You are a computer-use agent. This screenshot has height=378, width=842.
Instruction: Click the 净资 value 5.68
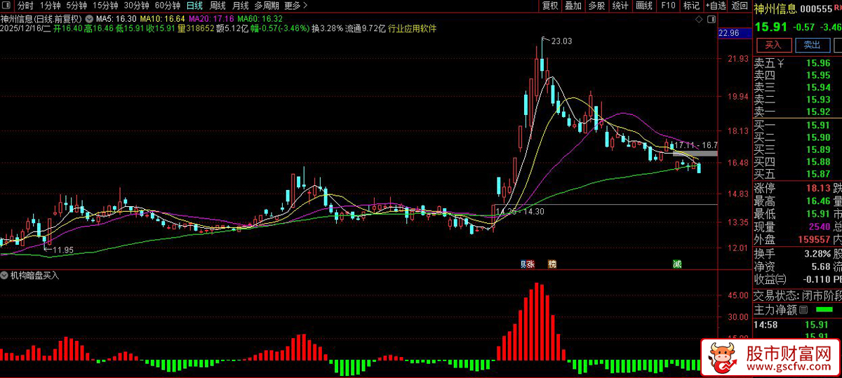click(x=821, y=266)
